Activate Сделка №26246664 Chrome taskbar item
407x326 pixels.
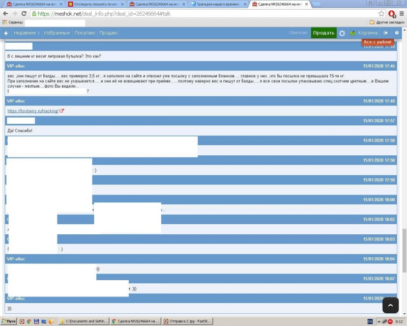(136, 321)
